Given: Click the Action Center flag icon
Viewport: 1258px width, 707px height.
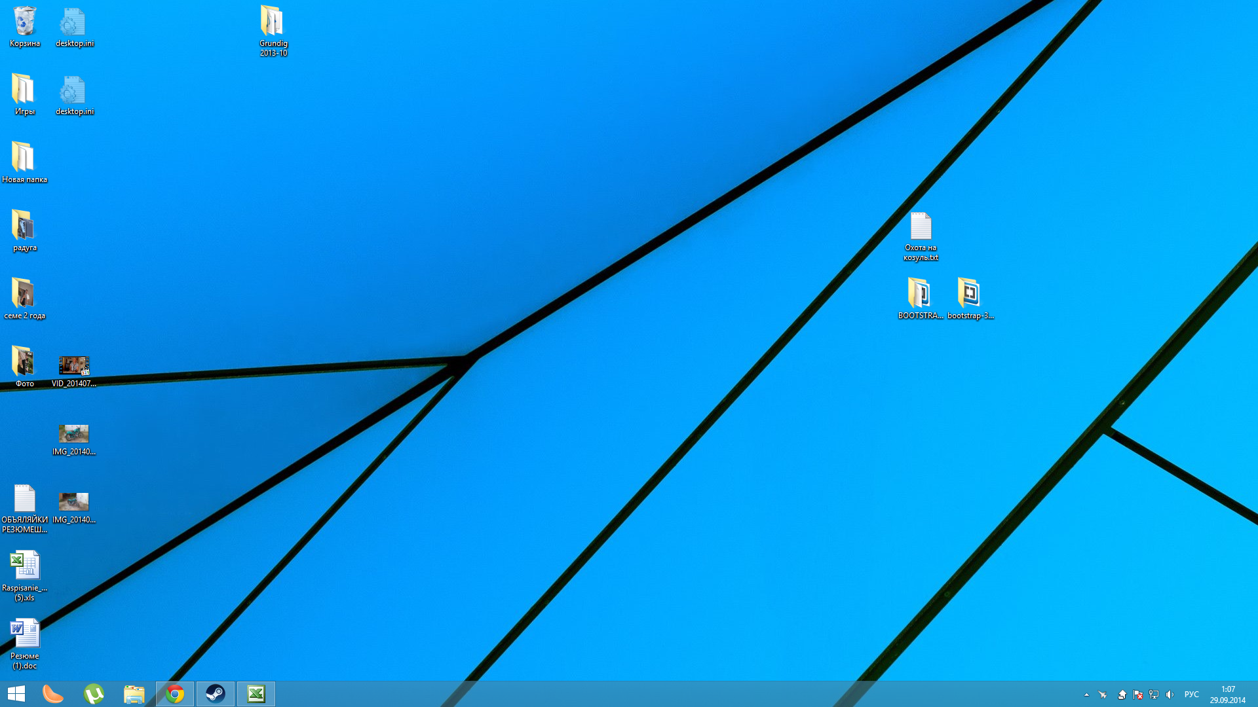Looking at the screenshot, I should 1138,695.
